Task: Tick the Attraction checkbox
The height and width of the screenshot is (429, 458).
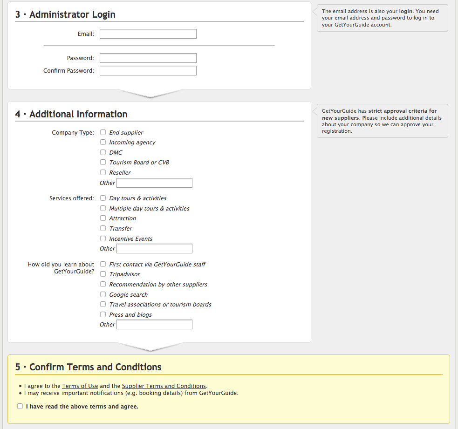Action: click(103, 218)
